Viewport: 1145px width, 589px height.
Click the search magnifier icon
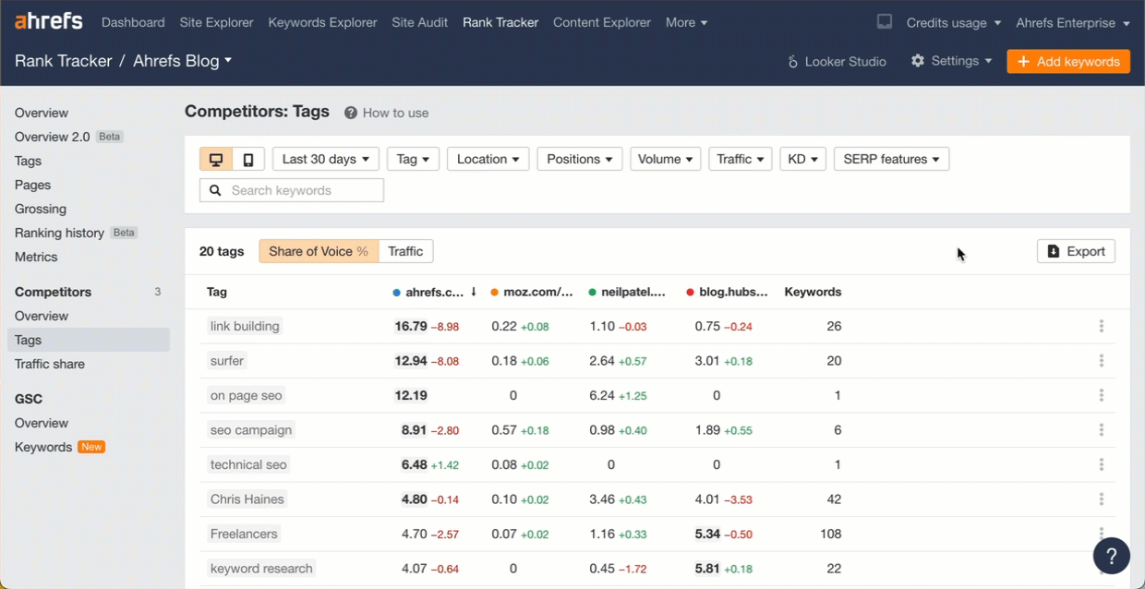(x=215, y=190)
